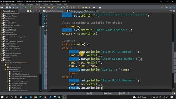Screen dimensions: 176x99
Task: Open the Navigate menu
Action: (x=30, y=4)
